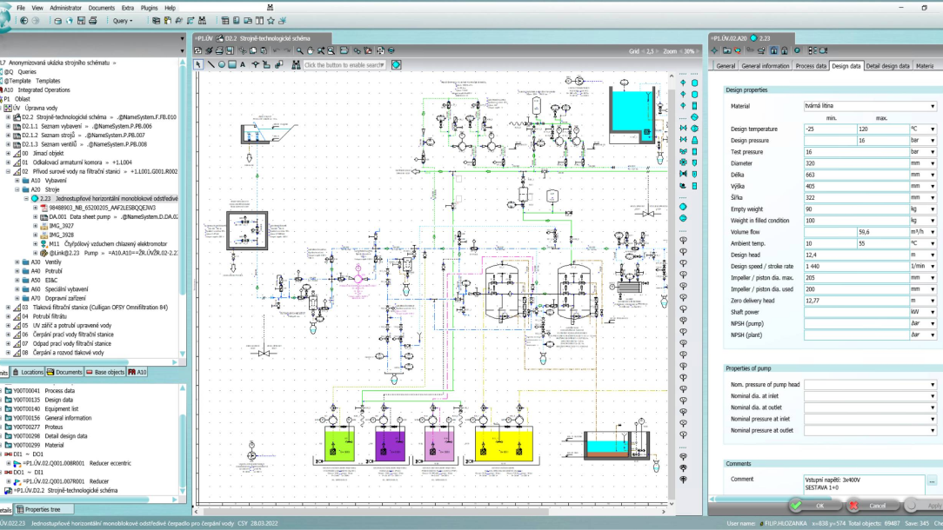Expand the 03 Tlaková filtrační stanice node
This screenshot has height=530, width=943.
9,308
